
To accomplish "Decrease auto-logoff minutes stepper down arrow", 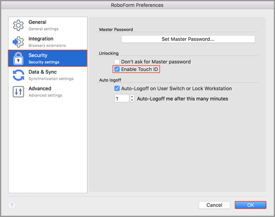I will (x=132, y=100).
